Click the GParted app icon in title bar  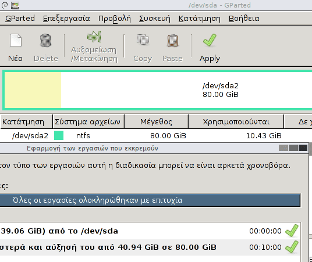coord(15,5)
